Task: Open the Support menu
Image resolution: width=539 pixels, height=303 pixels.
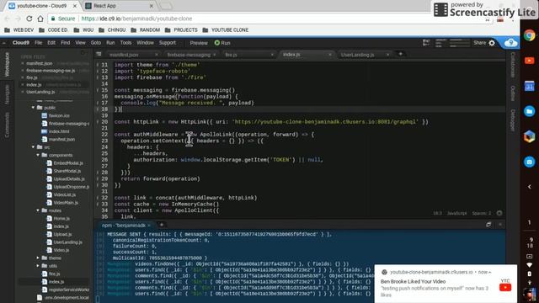Action: (168, 43)
